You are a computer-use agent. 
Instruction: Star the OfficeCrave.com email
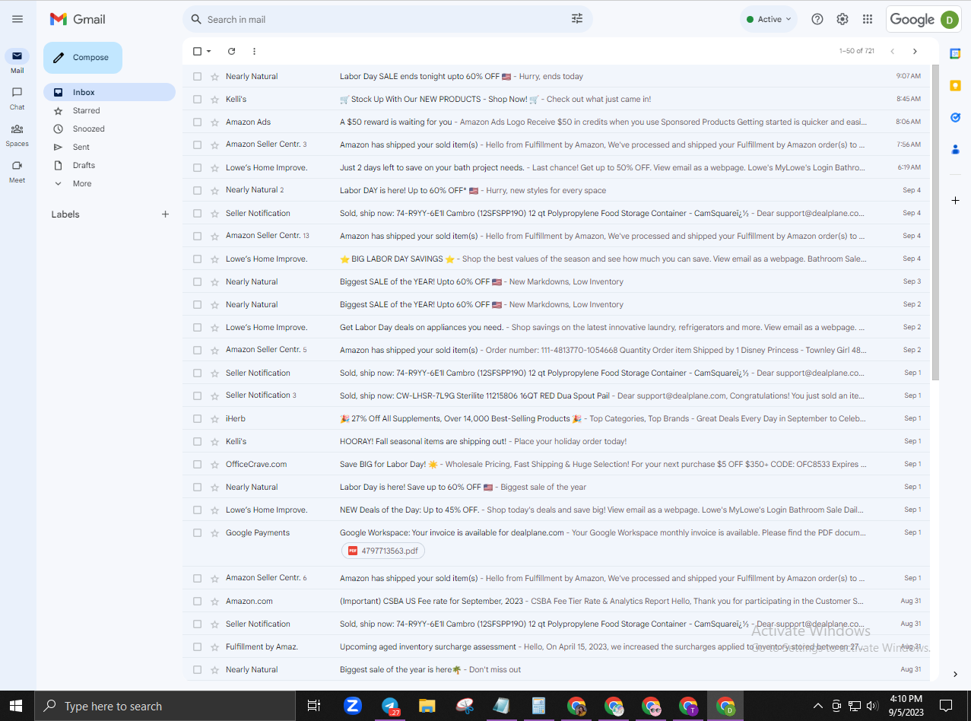214,464
